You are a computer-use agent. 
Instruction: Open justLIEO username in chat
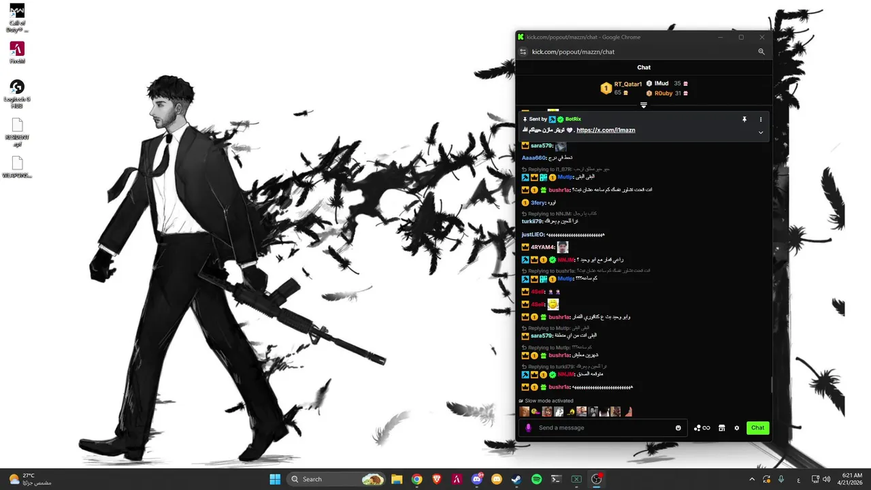533,235
